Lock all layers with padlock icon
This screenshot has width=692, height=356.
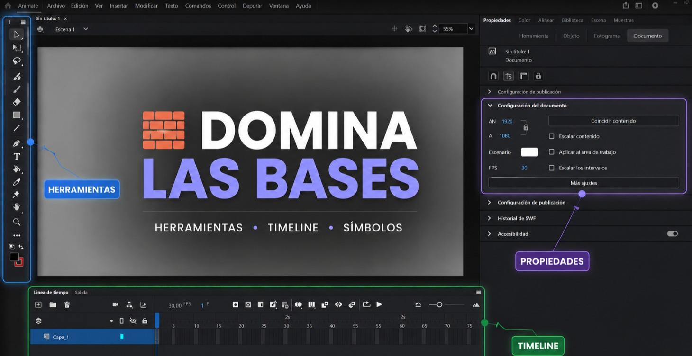click(145, 321)
